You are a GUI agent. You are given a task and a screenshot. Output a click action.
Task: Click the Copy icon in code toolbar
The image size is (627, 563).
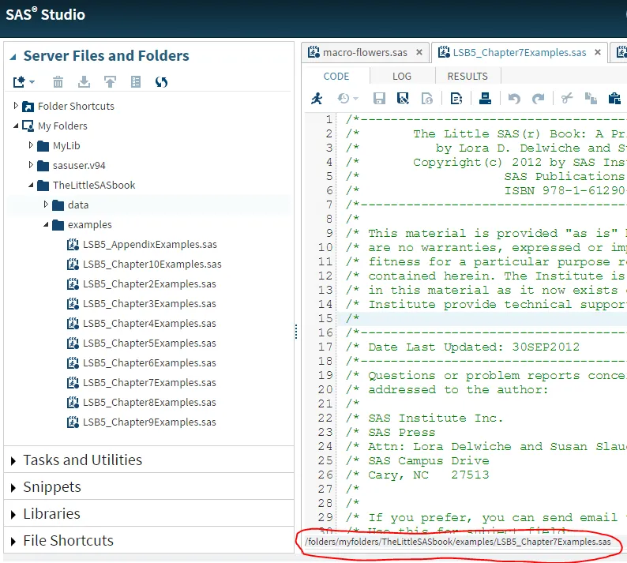coord(591,99)
